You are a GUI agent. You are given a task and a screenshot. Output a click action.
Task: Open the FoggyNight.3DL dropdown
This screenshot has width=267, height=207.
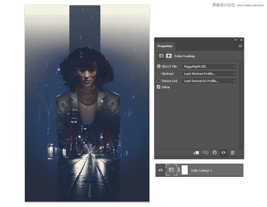coord(209,66)
